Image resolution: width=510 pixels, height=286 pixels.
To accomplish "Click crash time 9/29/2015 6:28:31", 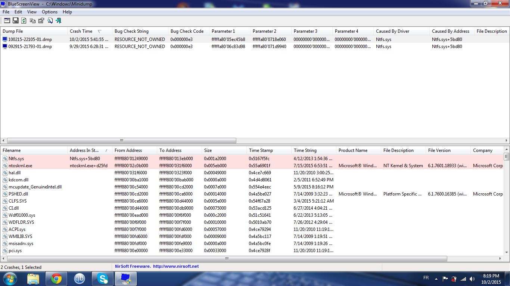I will pyautogui.click(x=90, y=47).
